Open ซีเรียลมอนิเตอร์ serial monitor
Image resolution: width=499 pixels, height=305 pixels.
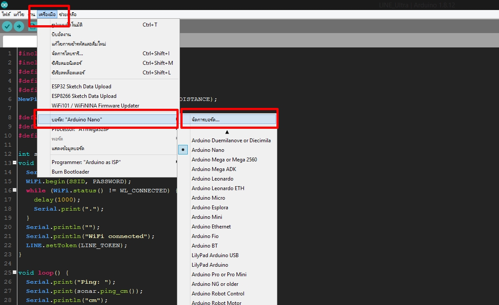coord(107,63)
